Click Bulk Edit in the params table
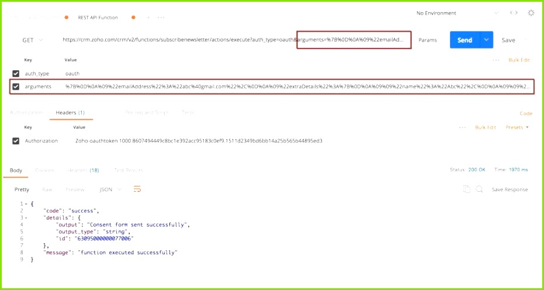The width and height of the screenshot is (544, 290). tap(519, 60)
